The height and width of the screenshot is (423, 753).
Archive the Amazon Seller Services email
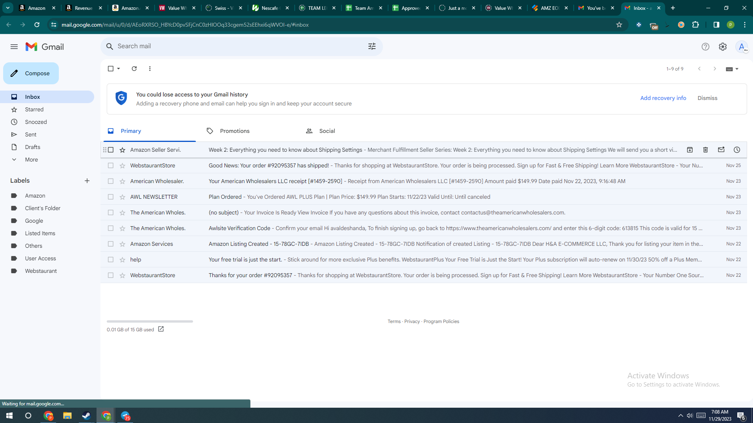[690, 150]
